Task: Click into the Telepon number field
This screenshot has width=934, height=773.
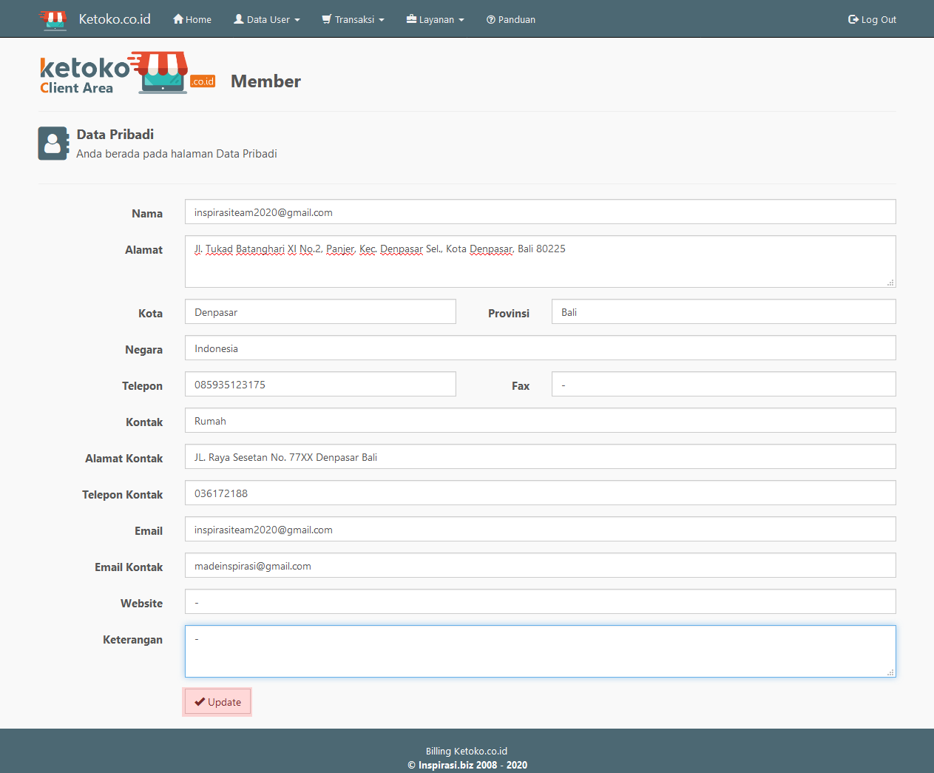Action: pos(320,385)
